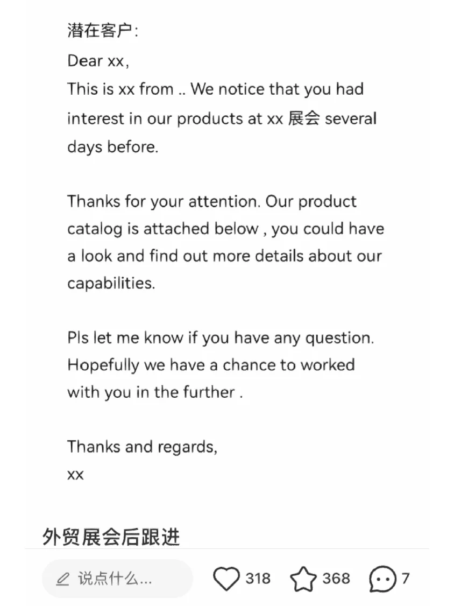Open comments via the speech bubble icon
The image size is (454, 606).
(x=382, y=579)
